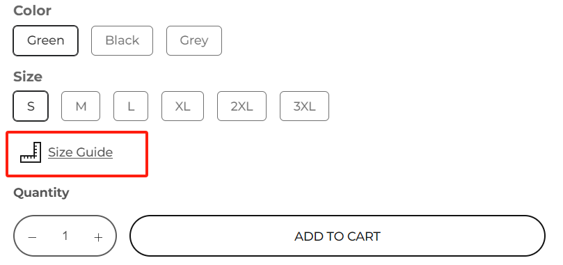The height and width of the screenshot is (265, 563).
Task: Increase quantity with the plus icon
Action: point(98,237)
